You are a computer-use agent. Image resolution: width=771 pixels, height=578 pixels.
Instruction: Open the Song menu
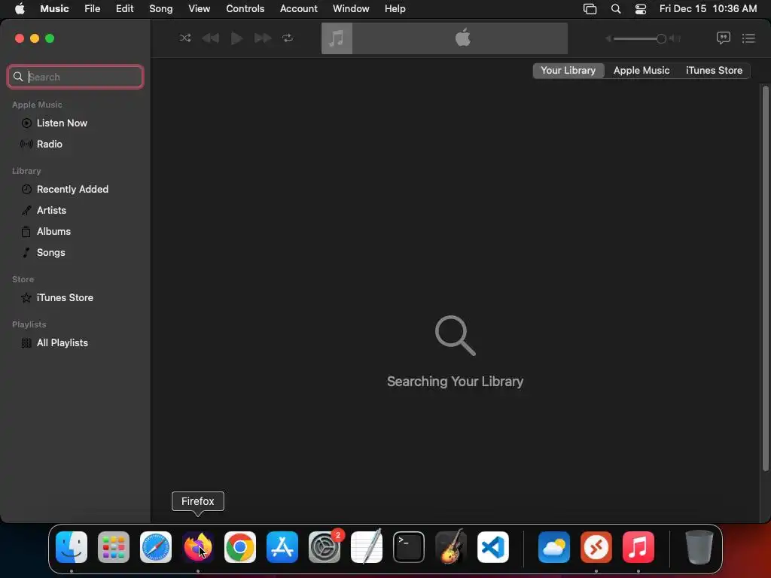tap(161, 8)
